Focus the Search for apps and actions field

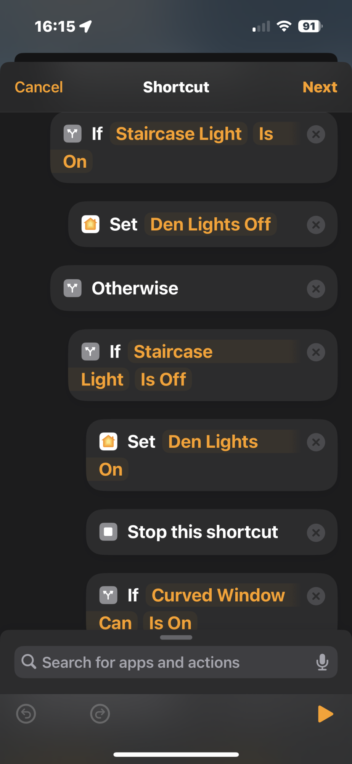click(176, 662)
